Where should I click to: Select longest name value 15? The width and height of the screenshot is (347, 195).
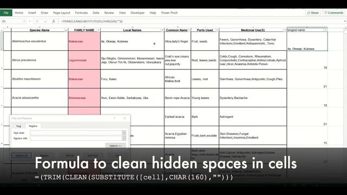point(307,135)
